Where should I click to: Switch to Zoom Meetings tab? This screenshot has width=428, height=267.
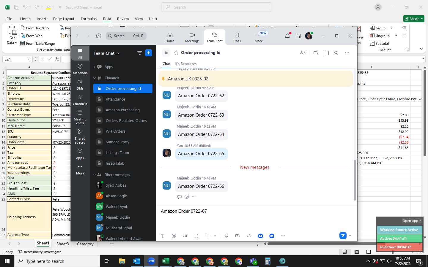(192, 37)
